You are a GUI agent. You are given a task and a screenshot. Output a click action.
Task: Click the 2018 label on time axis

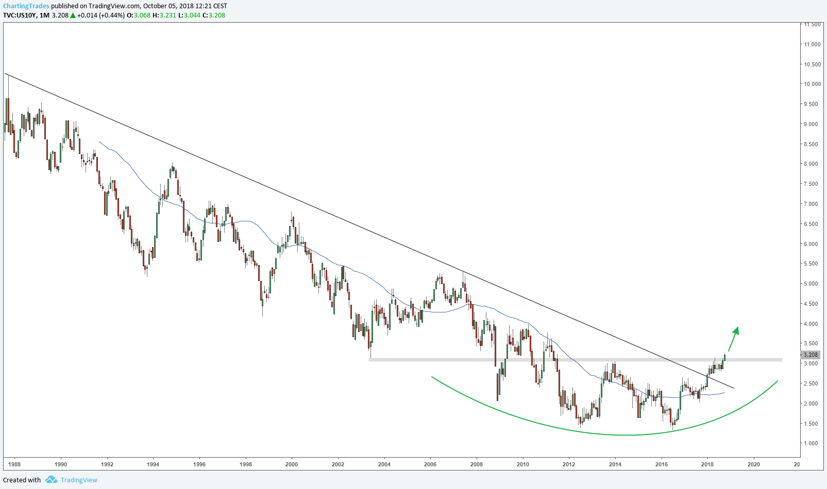pyautogui.click(x=707, y=464)
